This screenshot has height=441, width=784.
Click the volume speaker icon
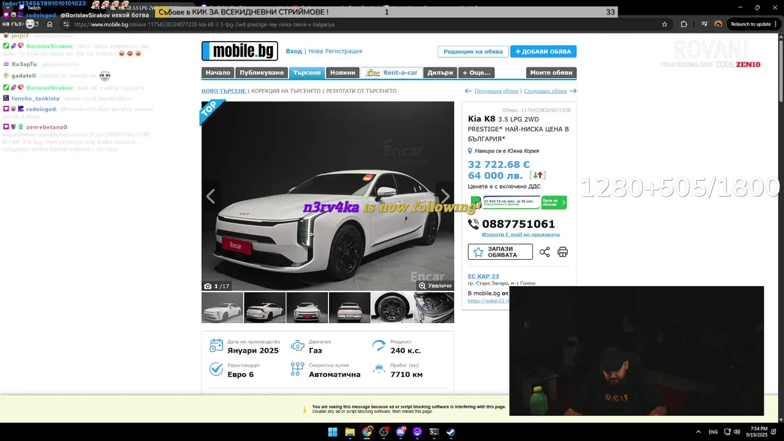(737, 432)
